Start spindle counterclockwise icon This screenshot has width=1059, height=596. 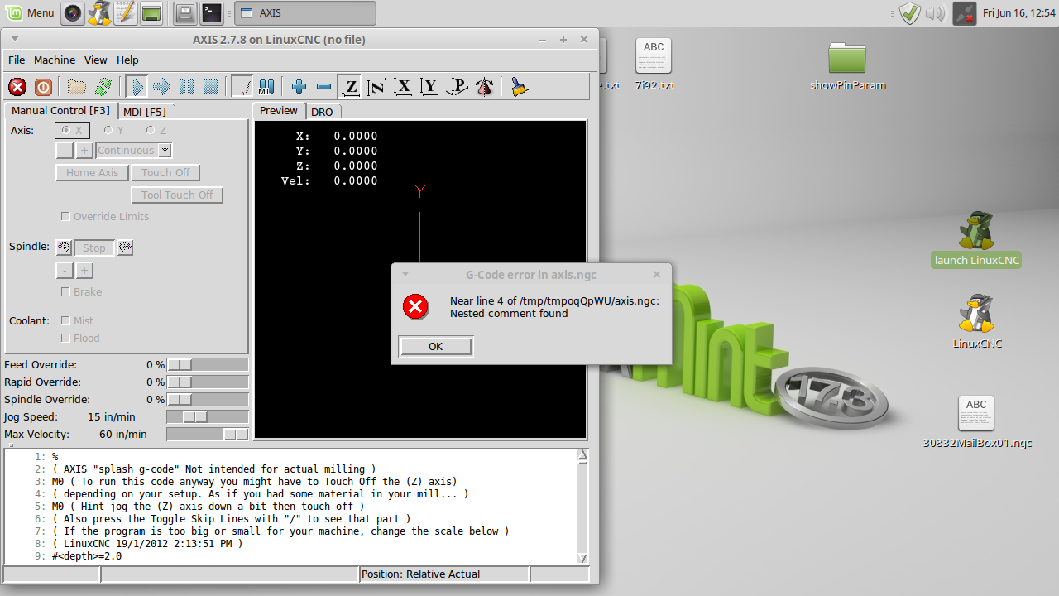pyautogui.click(x=64, y=248)
